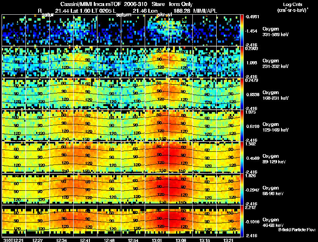The image size is (318, 242).
Task: Click the 12:27 time axis label
Action: (x=38, y=240)
